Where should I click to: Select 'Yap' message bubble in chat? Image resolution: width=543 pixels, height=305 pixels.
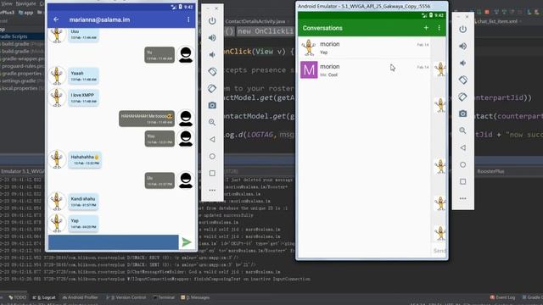click(x=83, y=224)
